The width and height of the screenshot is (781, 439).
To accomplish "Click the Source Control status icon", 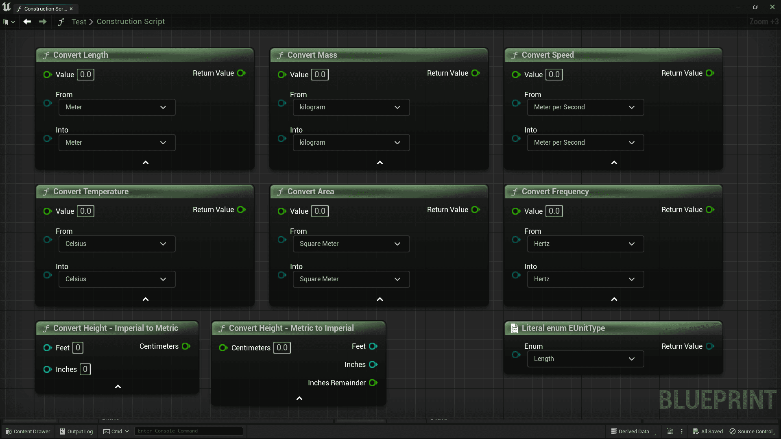I will pyautogui.click(x=733, y=431).
